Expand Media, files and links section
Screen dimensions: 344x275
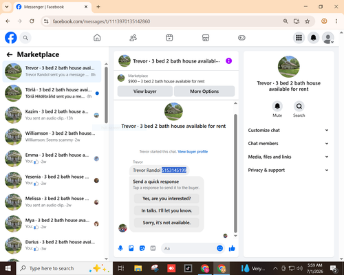288,157
